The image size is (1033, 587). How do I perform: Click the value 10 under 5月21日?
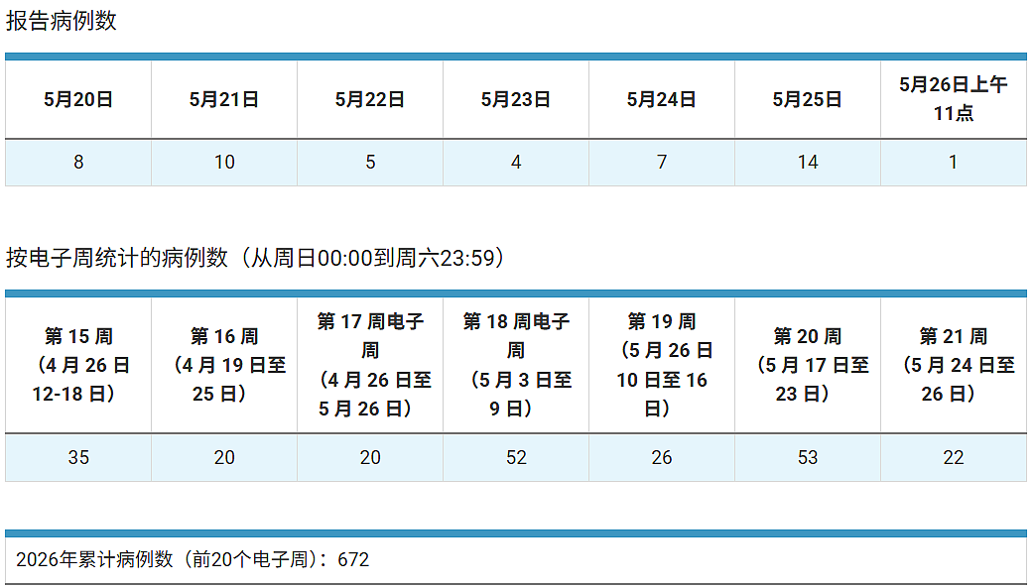(224, 163)
